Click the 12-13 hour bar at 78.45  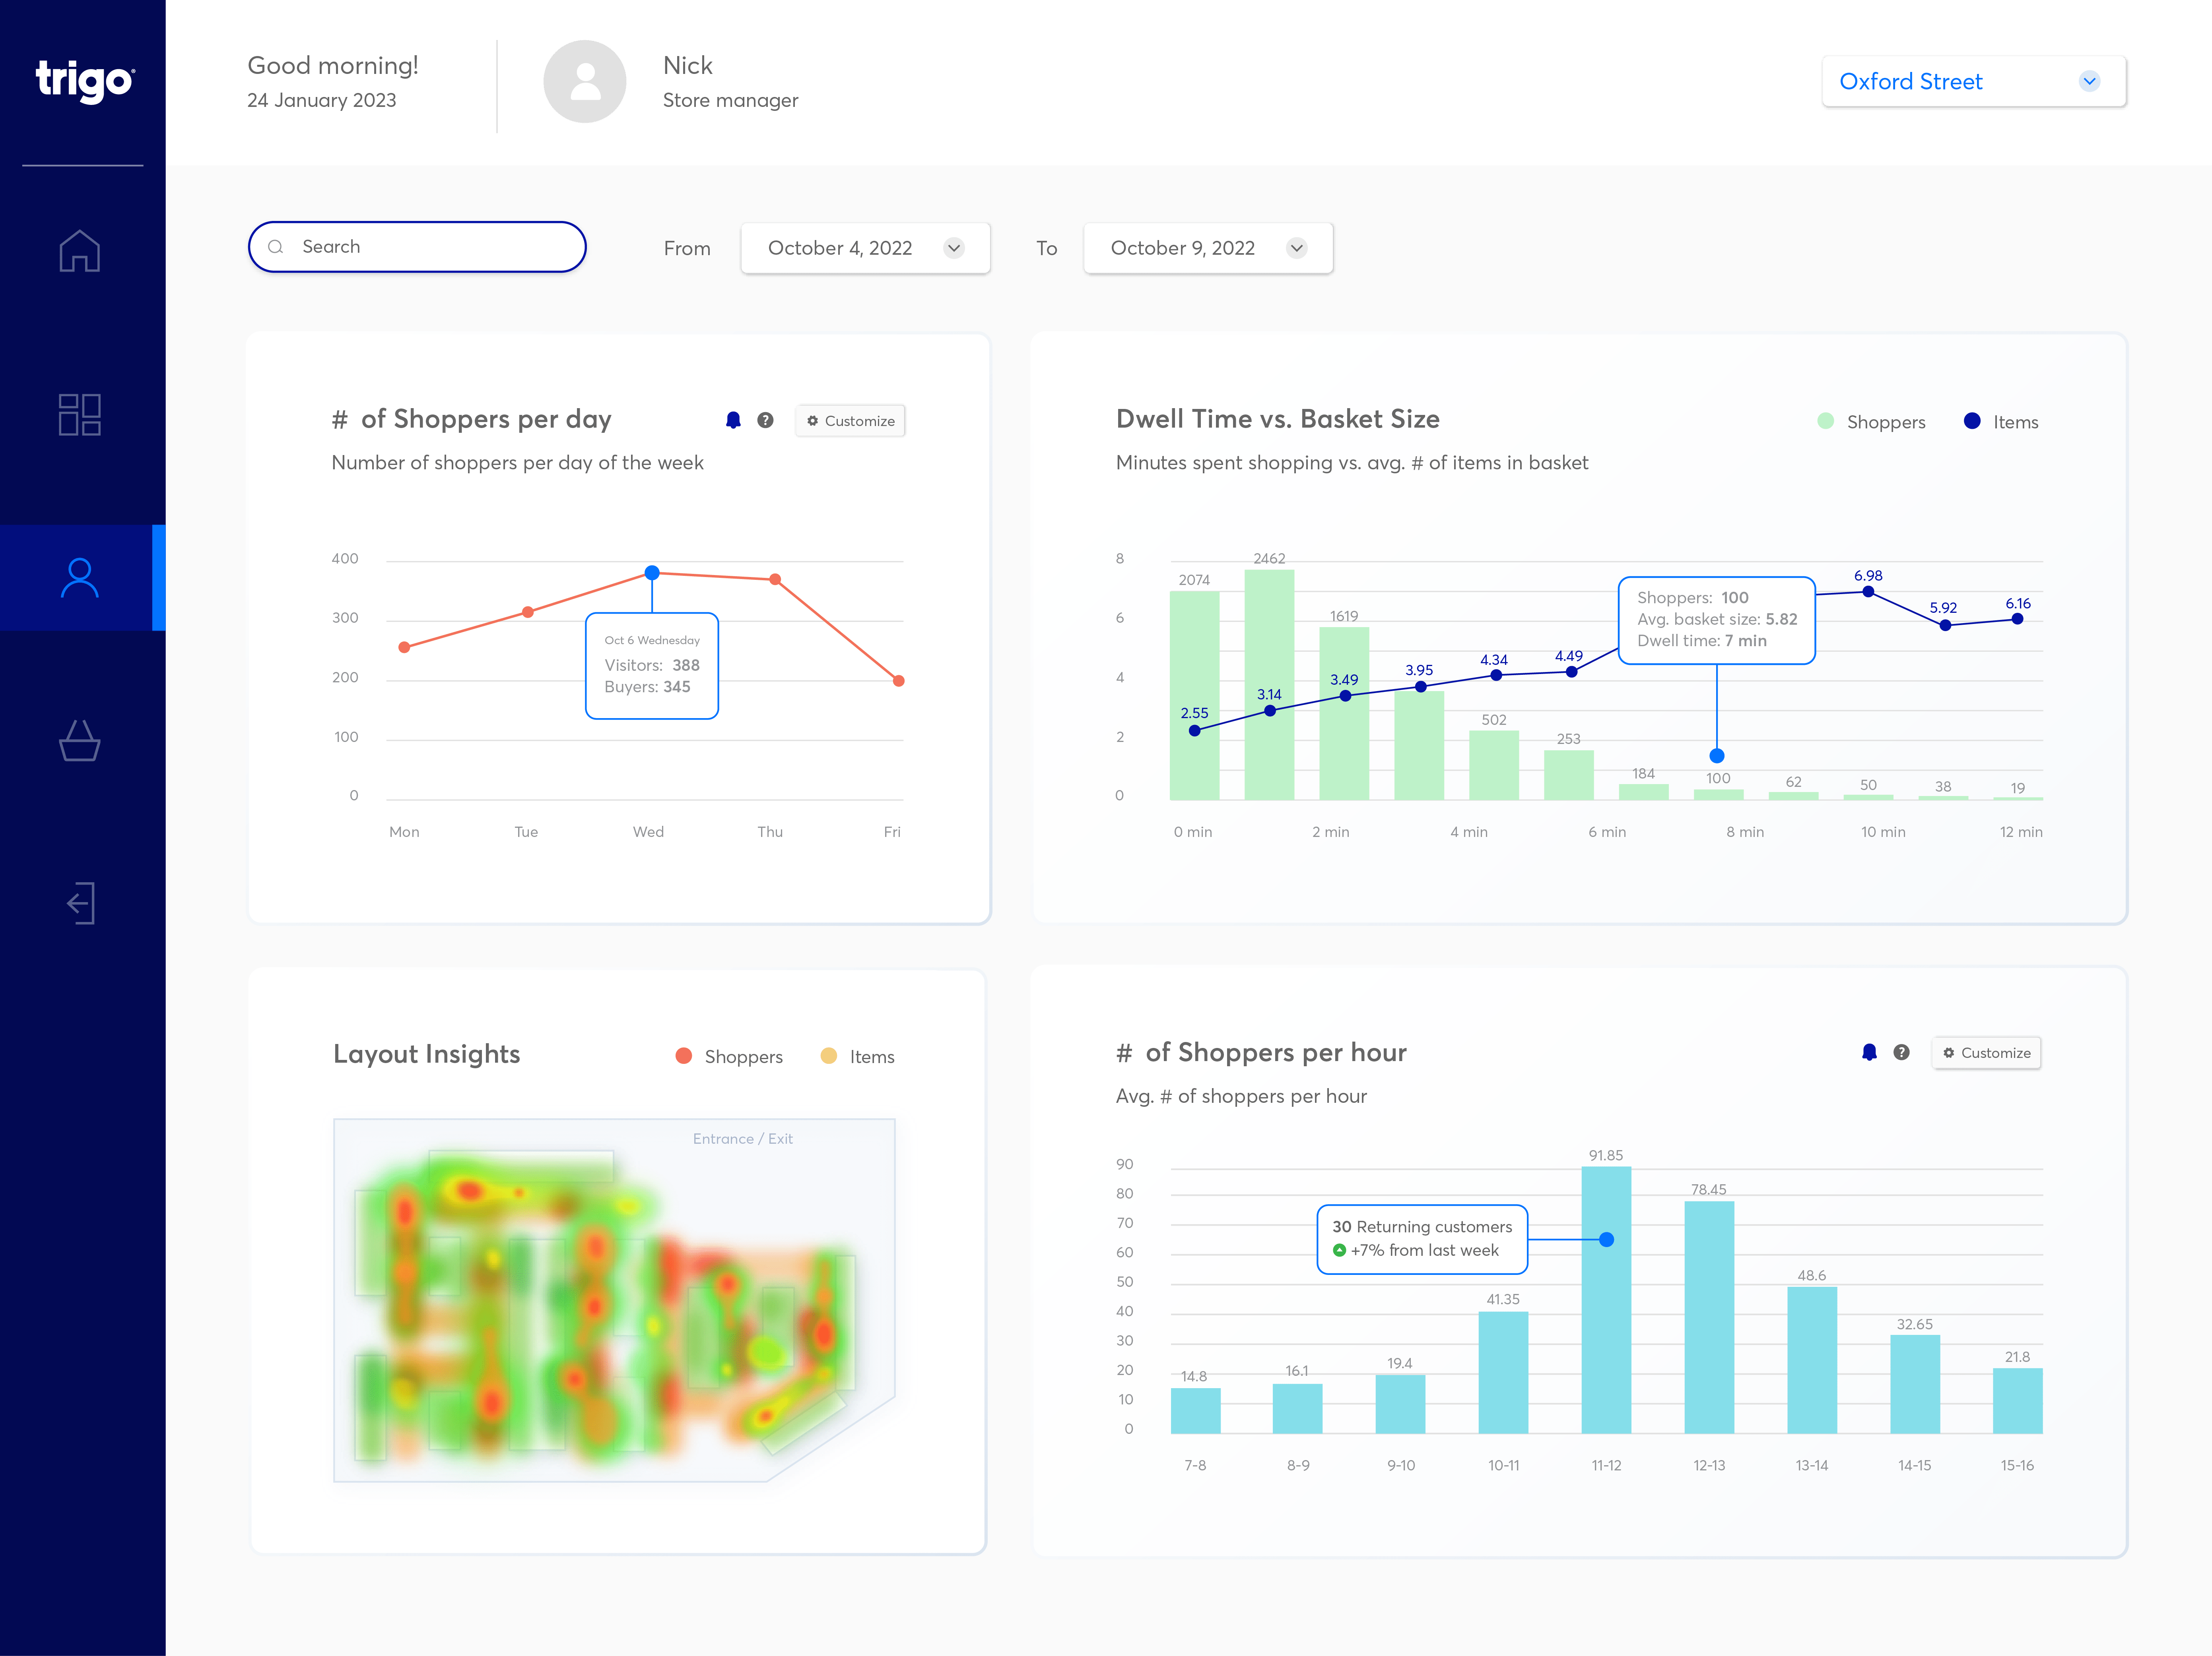click(1709, 1317)
